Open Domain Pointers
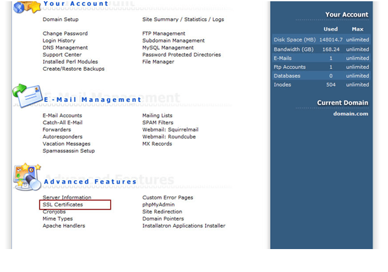The height and width of the screenshot is (272, 388). 163,218
